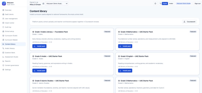Click package icon of Grade 5 Mathematics pack
Screen dimensions: 202x93
pos(119,81)
